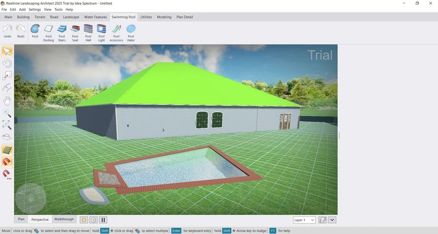Switch to the Walkthrough view
The image size is (438, 234).
64,219
